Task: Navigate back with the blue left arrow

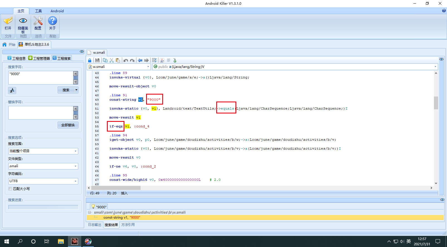Action: [x=140, y=60]
